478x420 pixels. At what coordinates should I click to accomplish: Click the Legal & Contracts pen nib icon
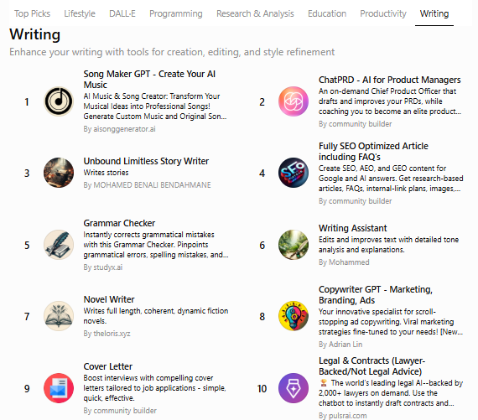click(294, 388)
